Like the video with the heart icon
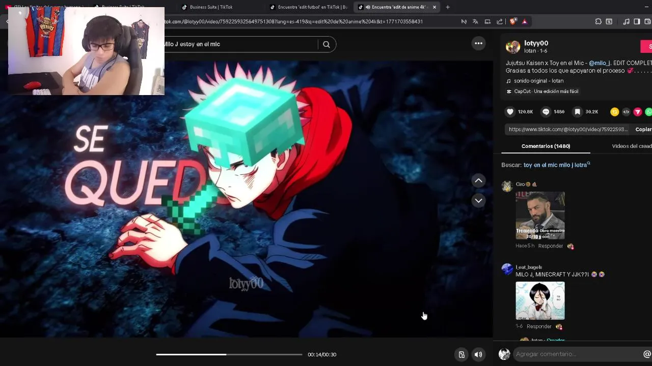652x366 pixels. (x=510, y=112)
